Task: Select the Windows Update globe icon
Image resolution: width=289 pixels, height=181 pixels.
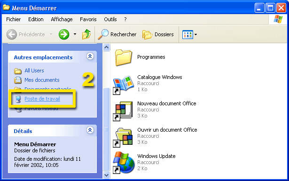Action: pos(124,163)
